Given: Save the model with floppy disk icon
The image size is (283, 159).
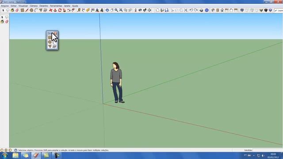Looking at the screenshot, I should pyautogui.click(x=167, y=10).
